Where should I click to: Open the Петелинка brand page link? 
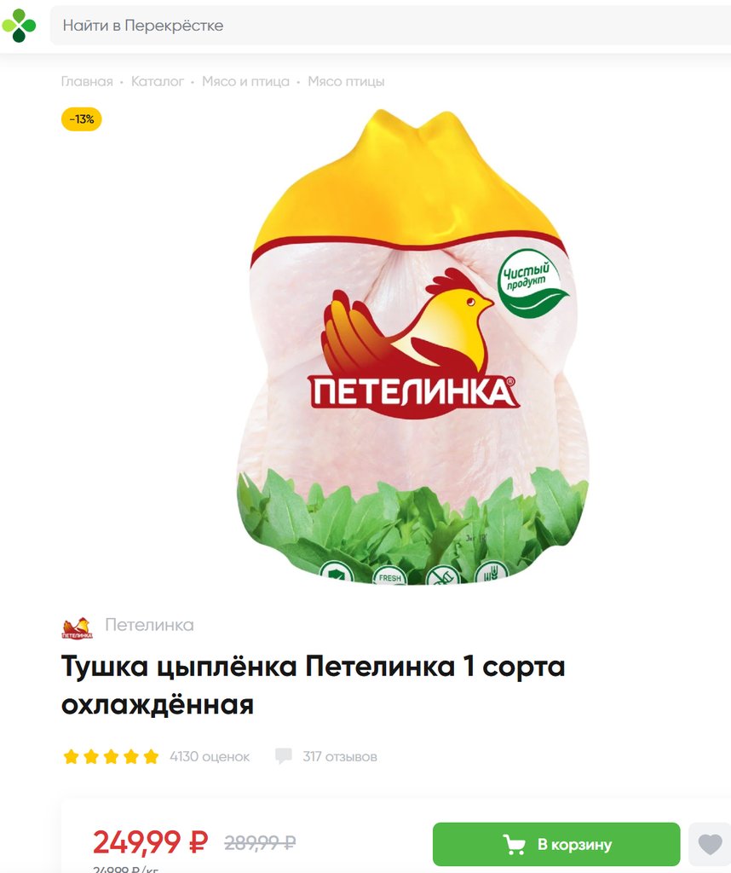[x=149, y=625]
